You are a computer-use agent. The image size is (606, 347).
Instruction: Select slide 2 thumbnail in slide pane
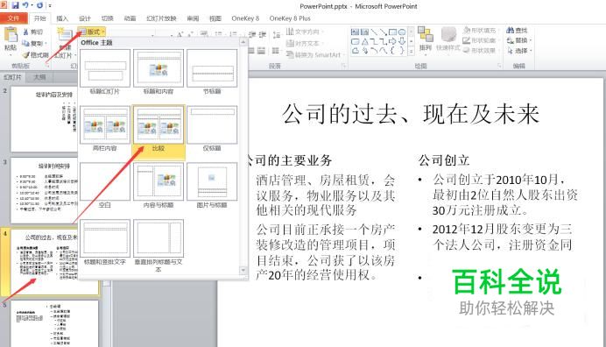point(44,119)
